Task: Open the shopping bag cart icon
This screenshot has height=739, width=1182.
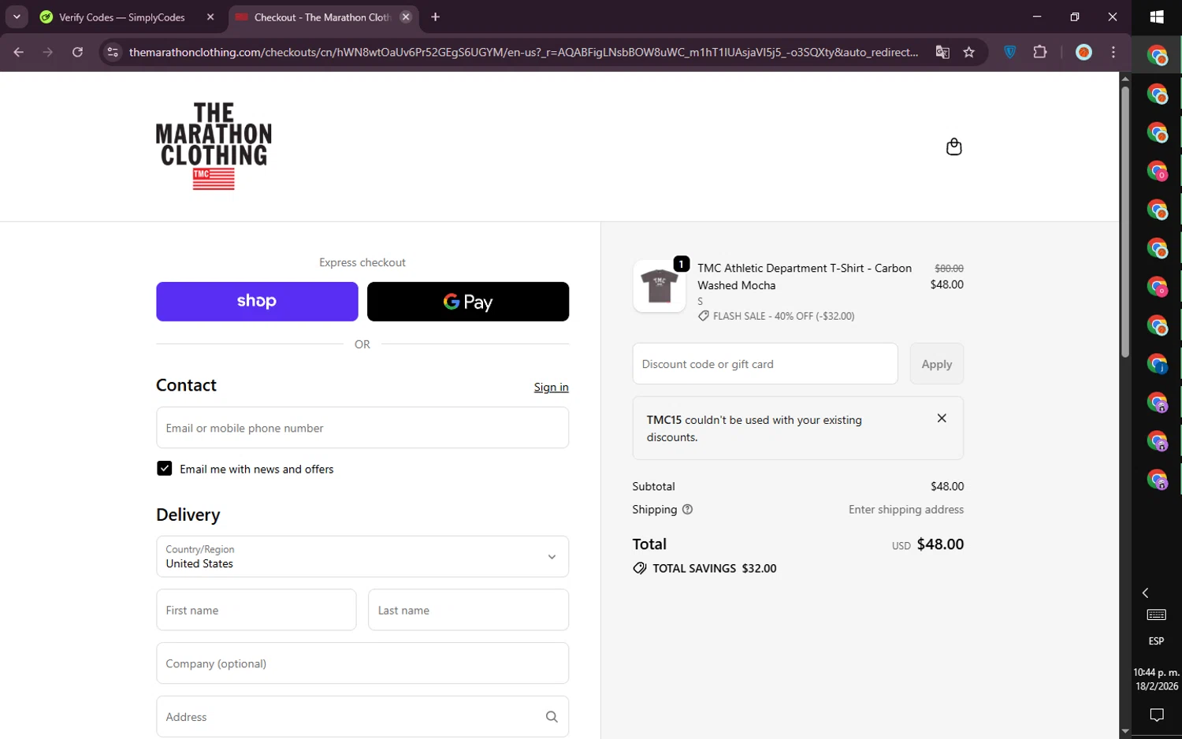Action: (x=953, y=147)
